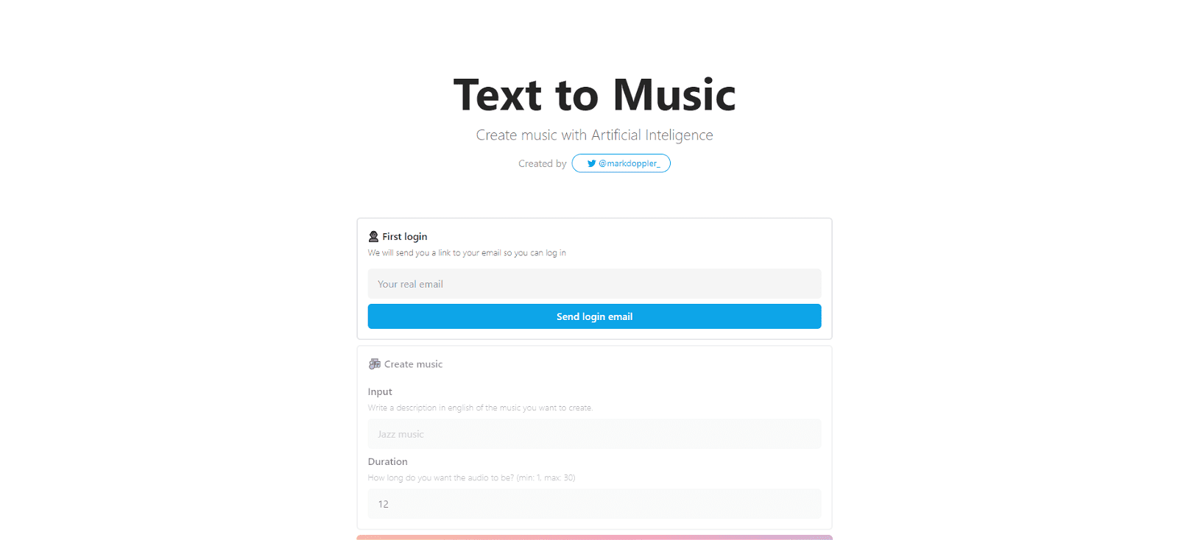Click the email link explanation text
Image resolution: width=1178 pixels, height=540 pixels.
point(467,252)
